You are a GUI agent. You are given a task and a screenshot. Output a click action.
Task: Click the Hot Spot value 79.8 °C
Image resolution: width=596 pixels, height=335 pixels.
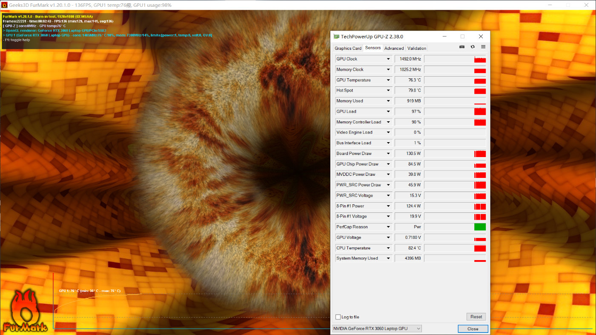[408, 90]
